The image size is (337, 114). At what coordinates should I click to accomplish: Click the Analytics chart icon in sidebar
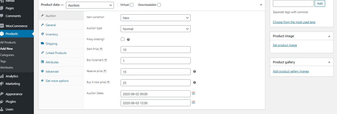pyautogui.click(x=2, y=76)
